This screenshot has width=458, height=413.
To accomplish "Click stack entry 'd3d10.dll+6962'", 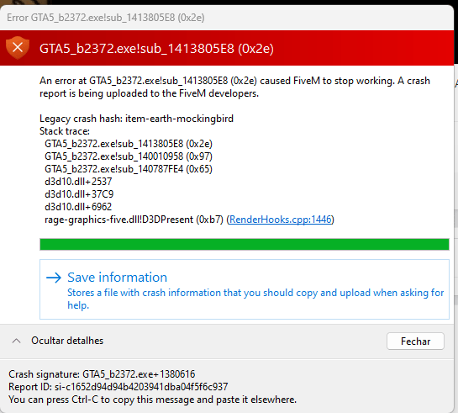I will [x=78, y=207].
